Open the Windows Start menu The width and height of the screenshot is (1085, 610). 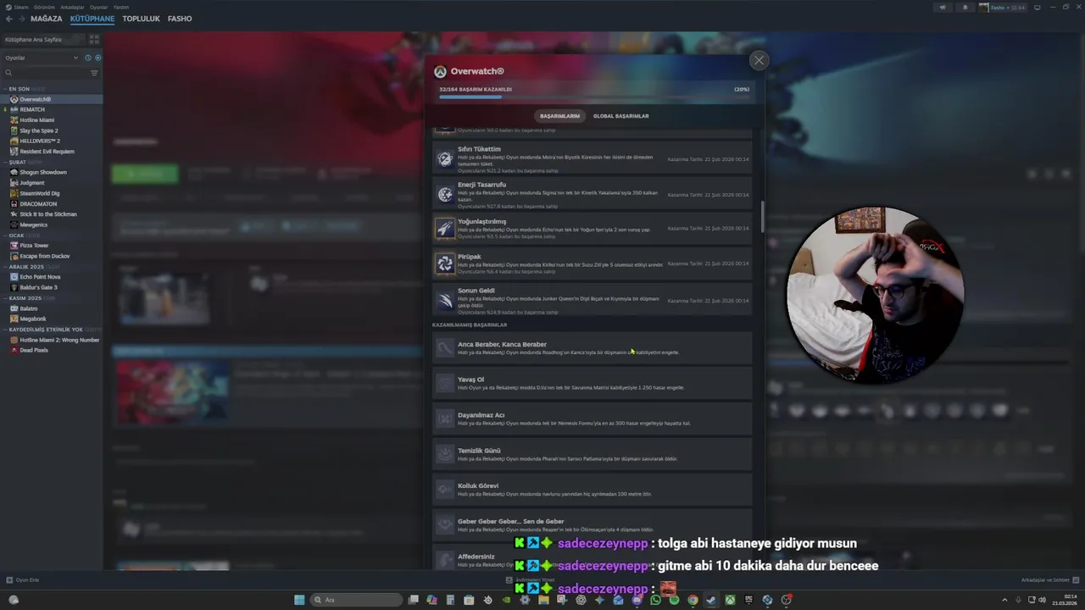(x=299, y=600)
